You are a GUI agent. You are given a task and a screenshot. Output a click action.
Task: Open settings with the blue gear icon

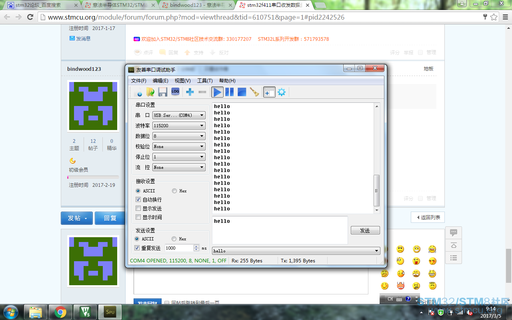pos(282,92)
